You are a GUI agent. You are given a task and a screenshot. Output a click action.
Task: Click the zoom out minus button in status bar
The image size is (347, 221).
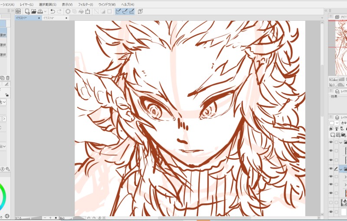[x=45, y=218]
